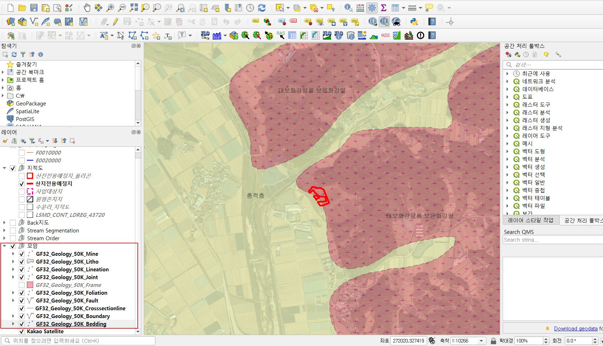Open Processing history clock icon

(x=526, y=54)
